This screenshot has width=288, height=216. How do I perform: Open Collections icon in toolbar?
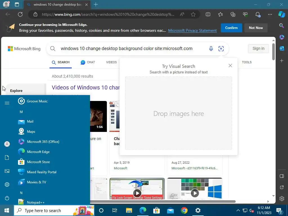pos(233,14)
